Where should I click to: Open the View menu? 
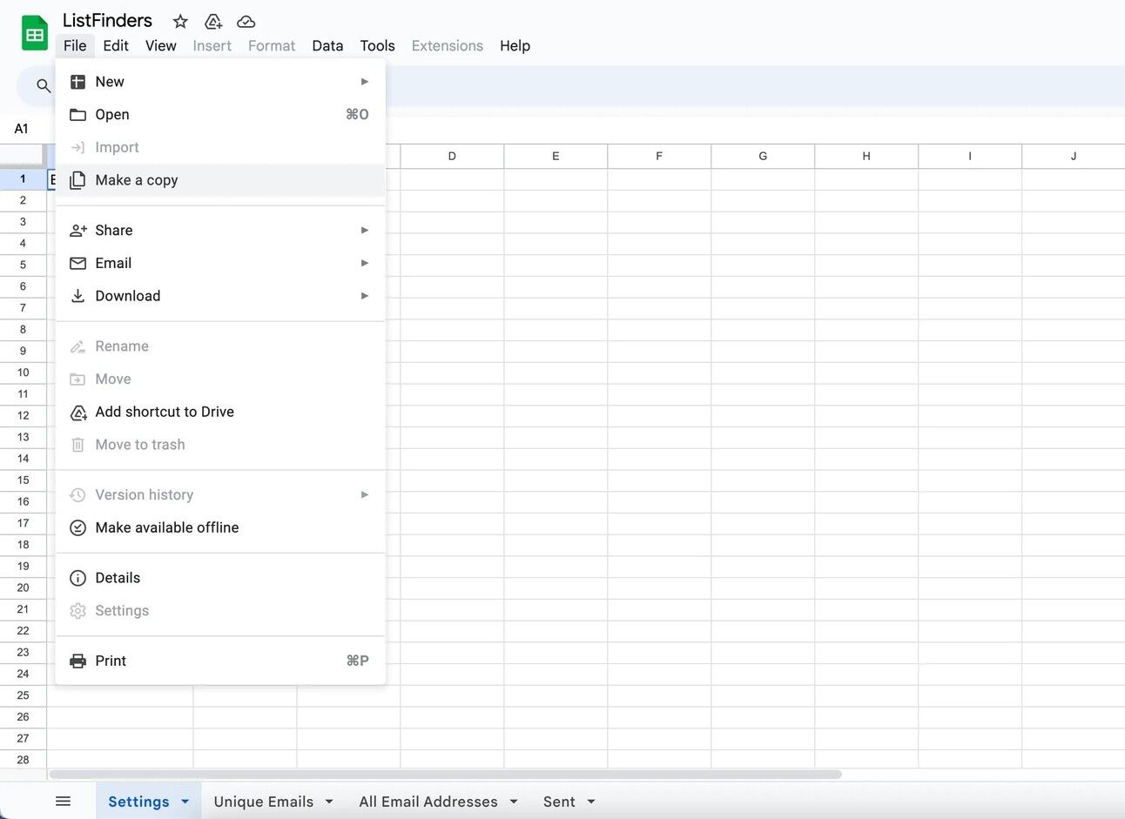(161, 46)
